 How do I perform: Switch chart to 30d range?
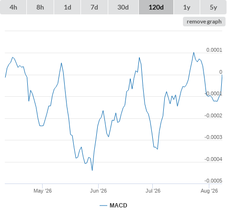pos(123,7)
